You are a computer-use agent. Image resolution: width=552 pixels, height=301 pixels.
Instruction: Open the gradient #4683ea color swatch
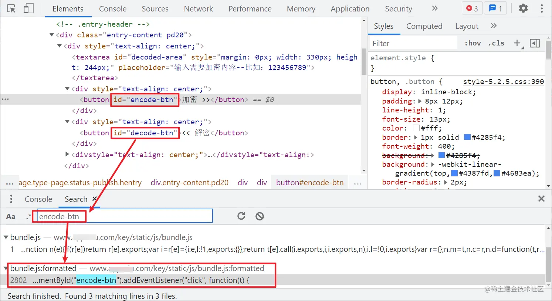(x=497, y=173)
